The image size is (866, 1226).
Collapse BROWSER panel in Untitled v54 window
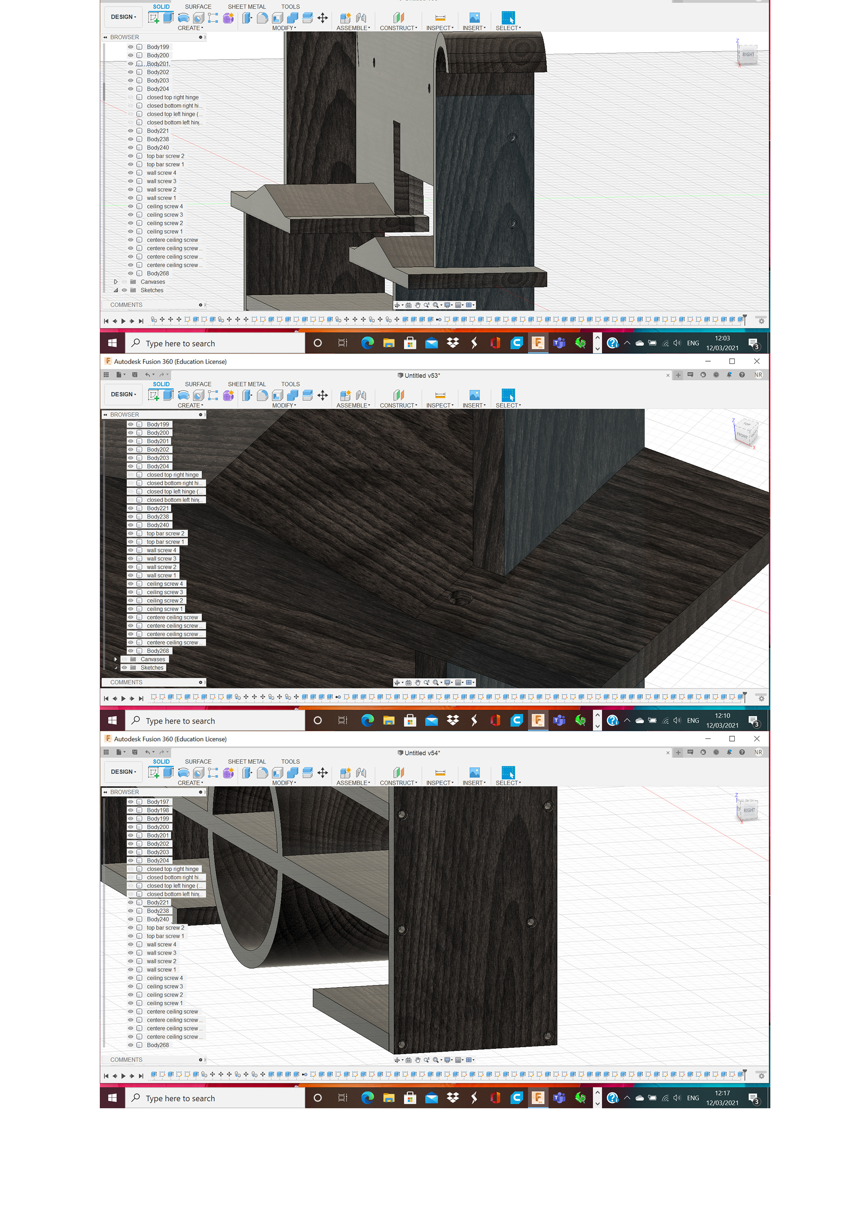click(x=106, y=792)
